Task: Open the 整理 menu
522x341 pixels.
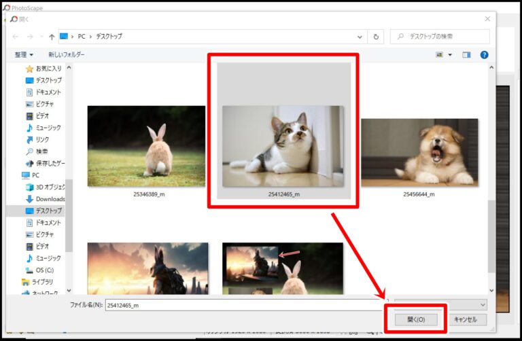Action: (24, 54)
